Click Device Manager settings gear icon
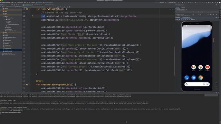The width and height of the screenshot is (221, 124). 216,5
